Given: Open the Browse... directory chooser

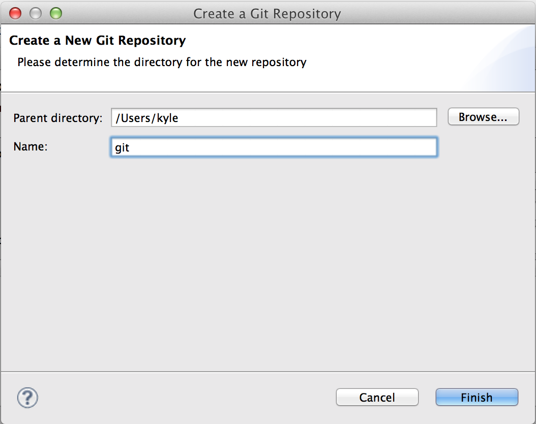Looking at the screenshot, I should [483, 117].
